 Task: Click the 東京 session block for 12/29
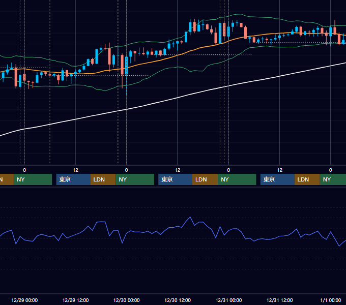tap(73, 179)
